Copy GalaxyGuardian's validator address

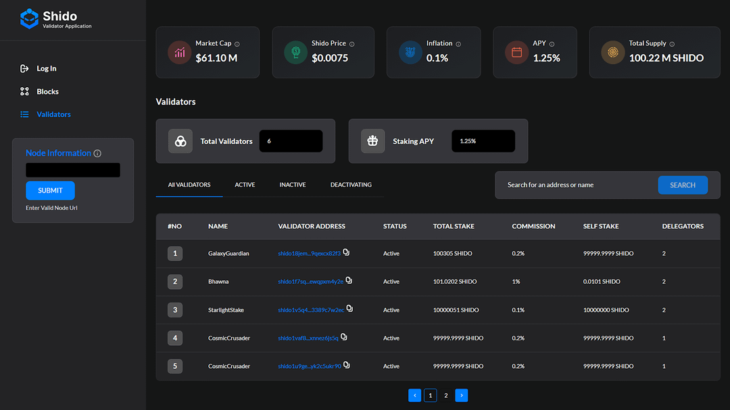[x=346, y=252]
